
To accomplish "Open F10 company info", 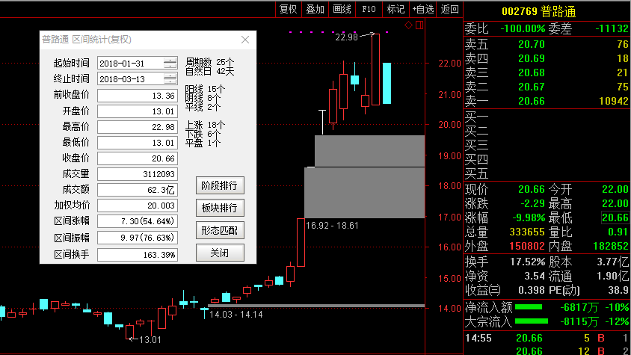I will (369, 9).
